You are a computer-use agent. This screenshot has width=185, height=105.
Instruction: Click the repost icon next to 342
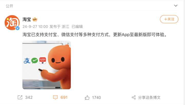pos(20,98)
